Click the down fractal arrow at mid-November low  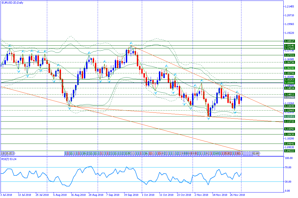click(209, 119)
